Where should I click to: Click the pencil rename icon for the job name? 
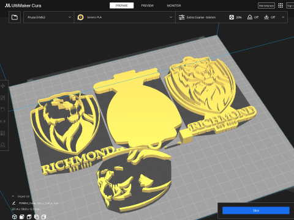(13, 203)
